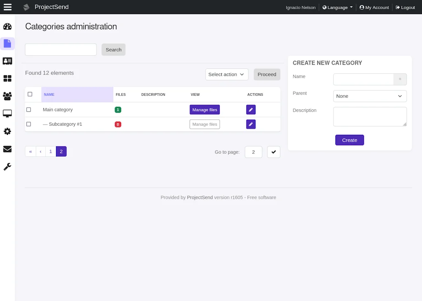Open the Language dropdown menu
This screenshot has width=422, height=301.
pos(337,7)
